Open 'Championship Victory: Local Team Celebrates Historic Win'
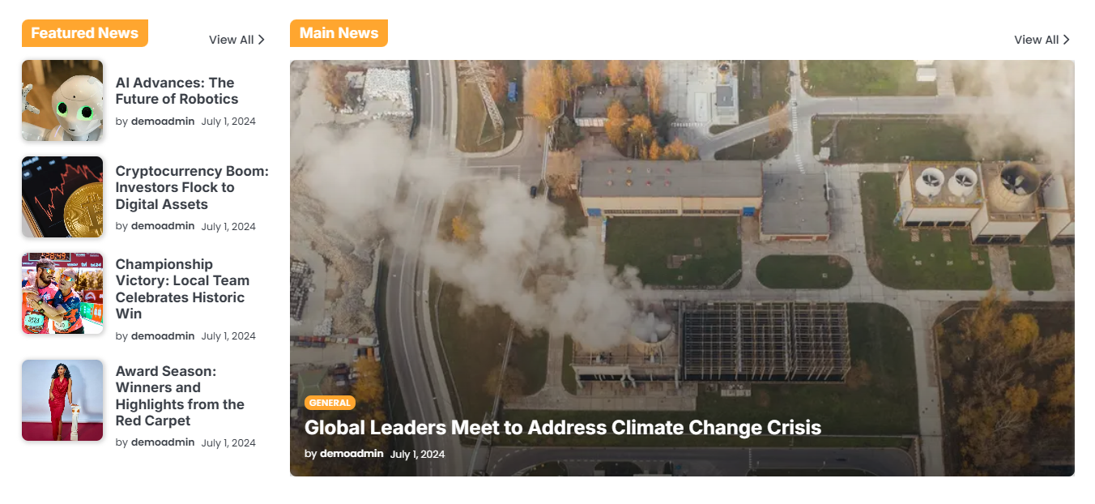Viewport: 1095px width, 504px height. pyautogui.click(x=182, y=288)
